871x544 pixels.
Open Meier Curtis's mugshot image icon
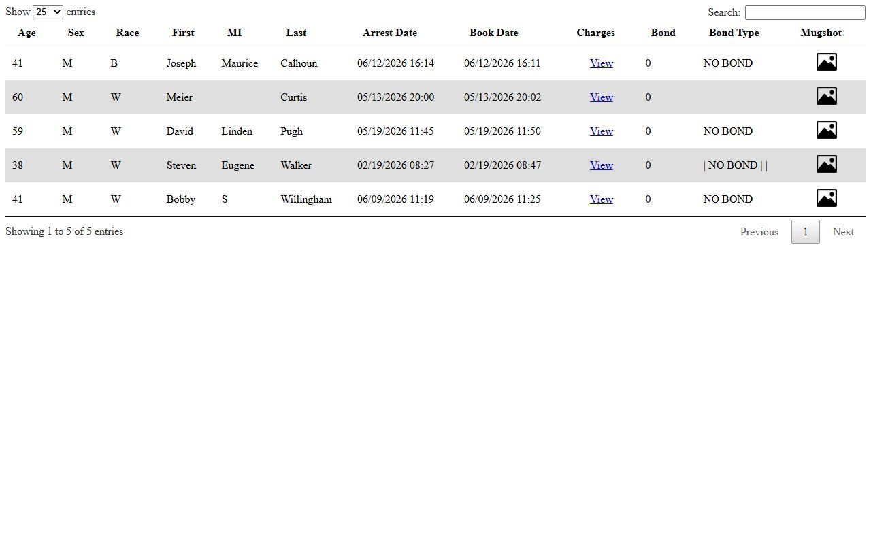(826, 97)
